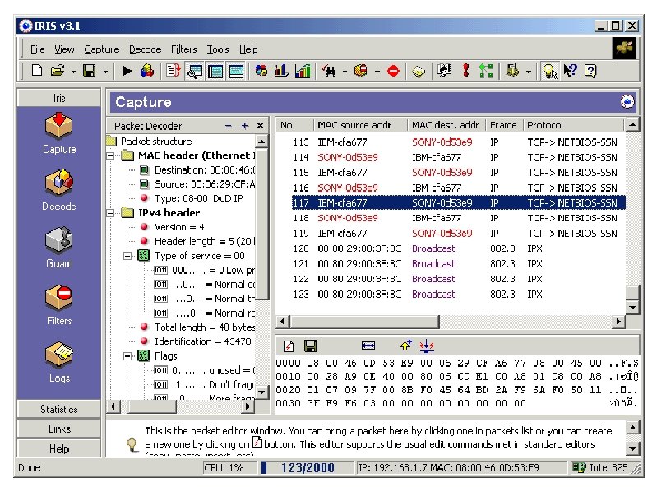The image size is (657, 492).
Task: Click the red exclamation mark toolbar icon
Action: [x=465, y=71]
